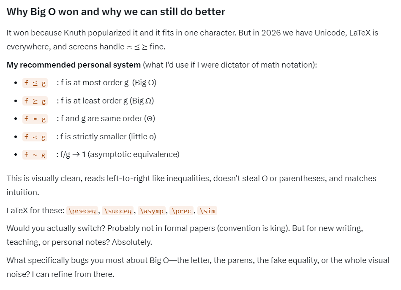This screenshot has height=290, width=401.
Task: Click the heading 'Why Big O won'
Action: [x=116, y=12]
